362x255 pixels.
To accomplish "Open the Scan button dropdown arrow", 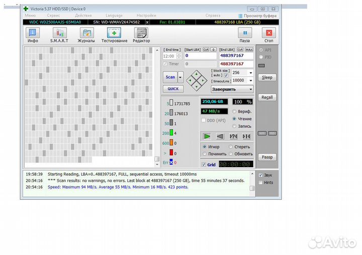I will tap(180, 77).
